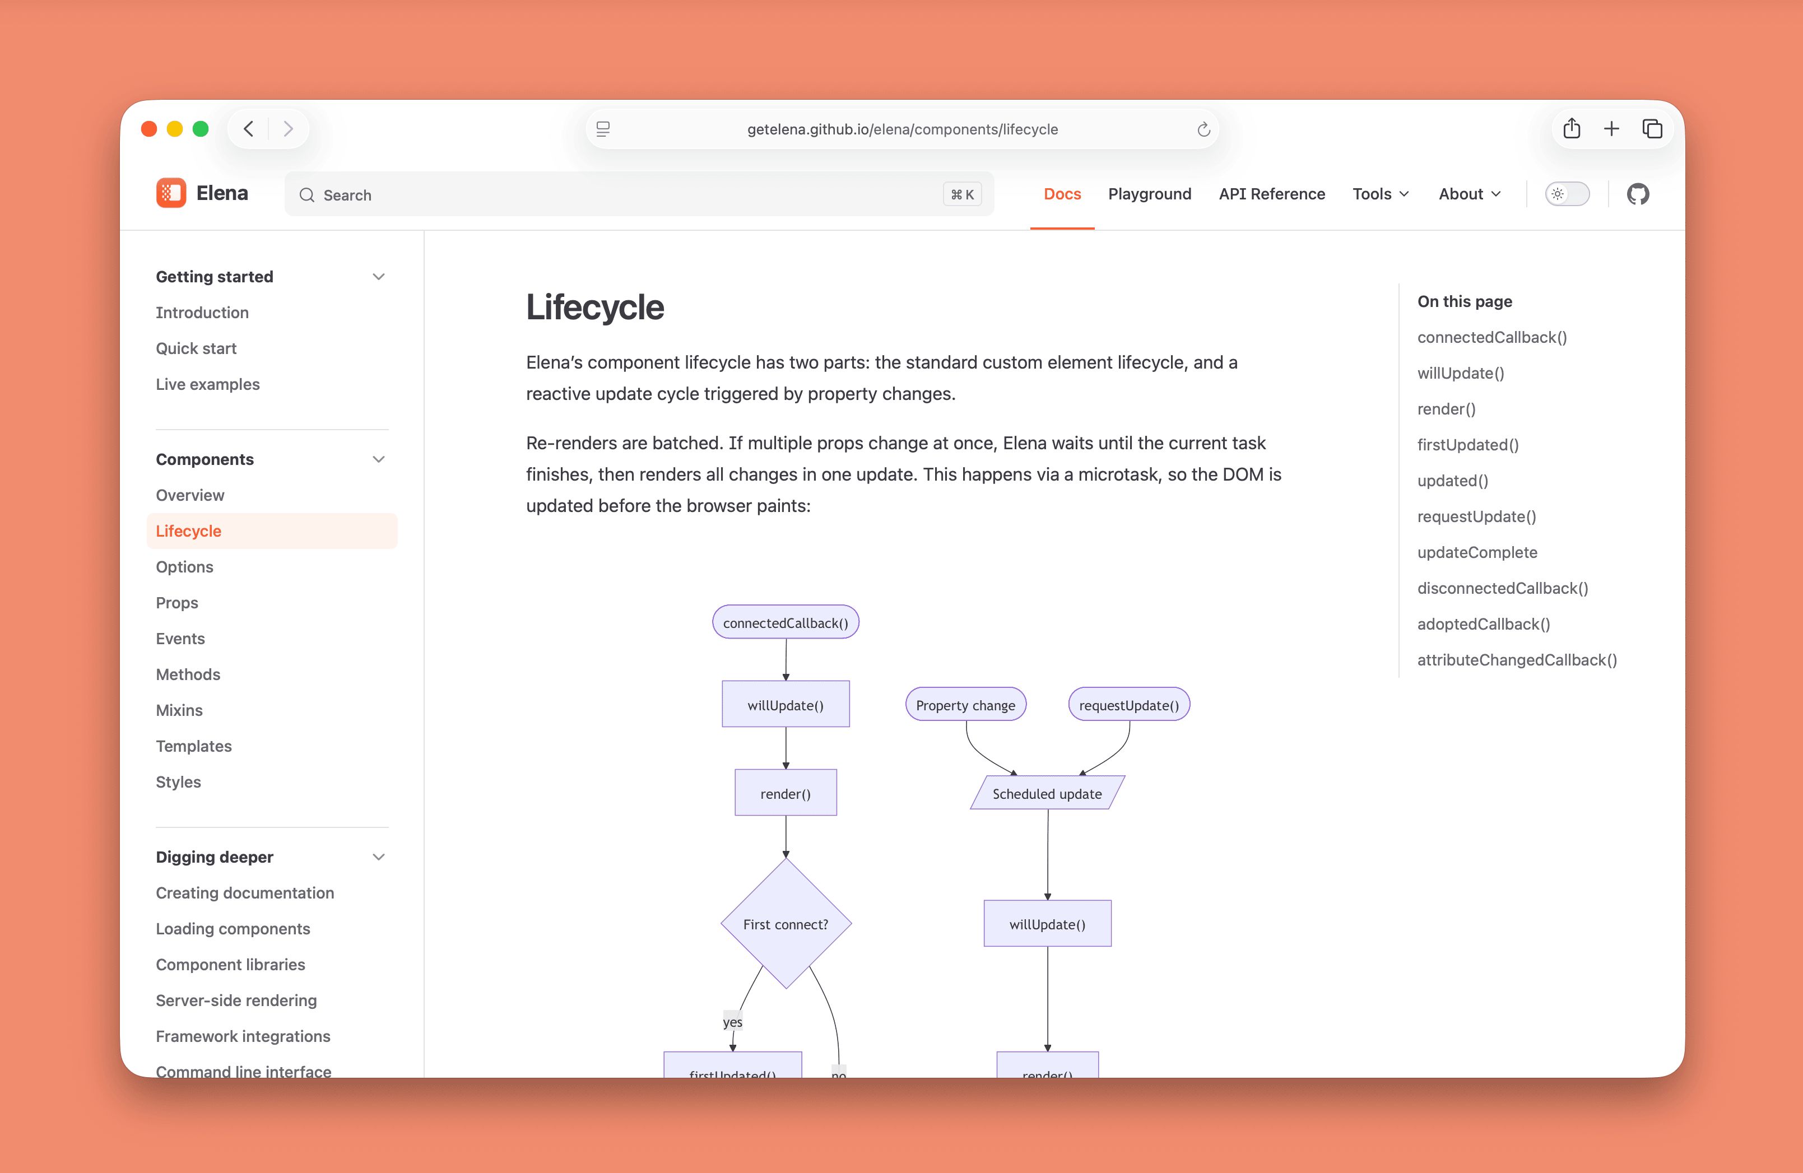Click the browser share icon
Screen dimensions: 1803x1173
tap(1571, 128)
